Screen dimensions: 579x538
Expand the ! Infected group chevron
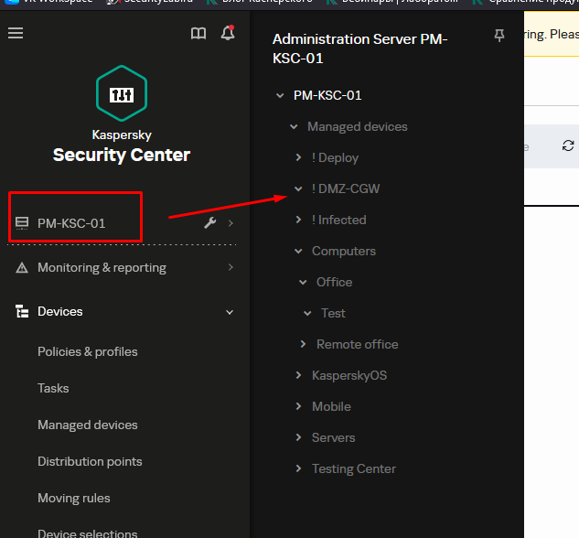pyautogui.click(x=298, y=220)
